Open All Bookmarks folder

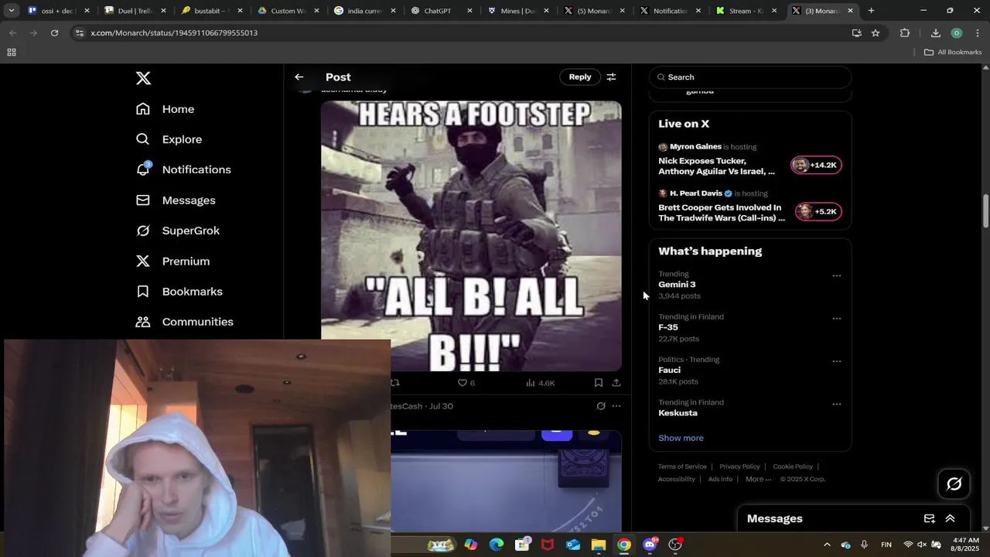(x=953, y=53)
